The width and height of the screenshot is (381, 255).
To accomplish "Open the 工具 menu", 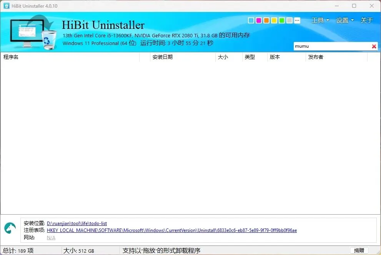I will coord(320,20).
